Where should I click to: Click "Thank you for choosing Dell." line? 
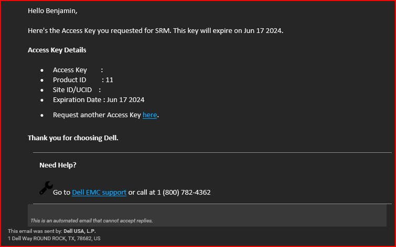coord(73,138)
